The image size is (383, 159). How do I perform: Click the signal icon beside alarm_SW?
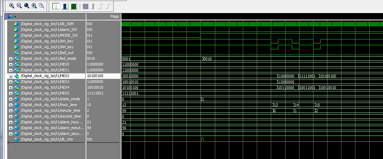point(17,30)
